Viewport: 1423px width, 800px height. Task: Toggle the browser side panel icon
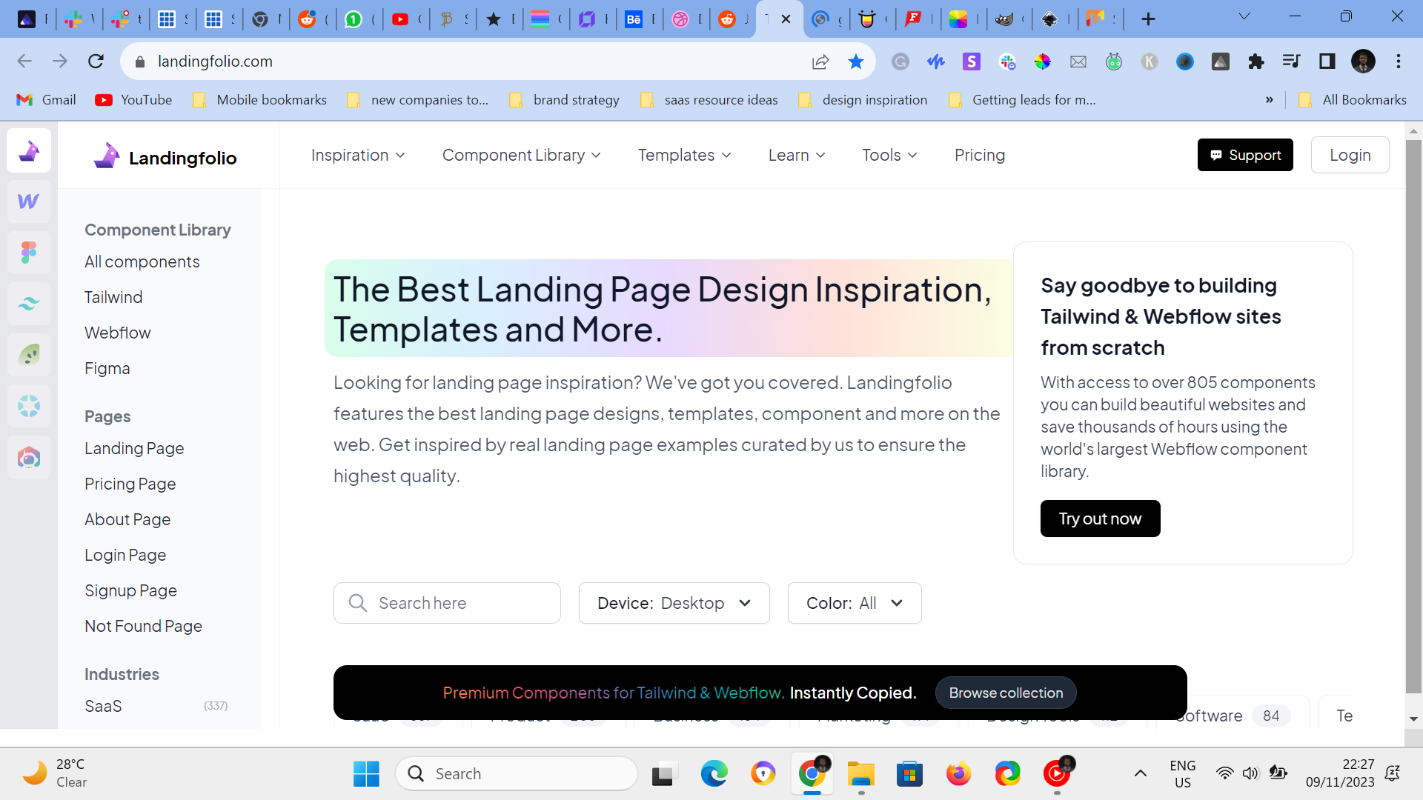1327,61
